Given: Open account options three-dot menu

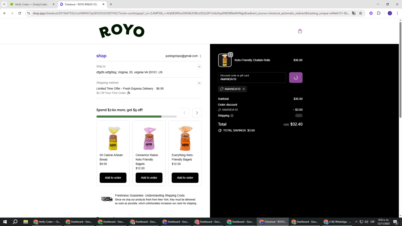Looking at the screenshot, I should [200, 56].
